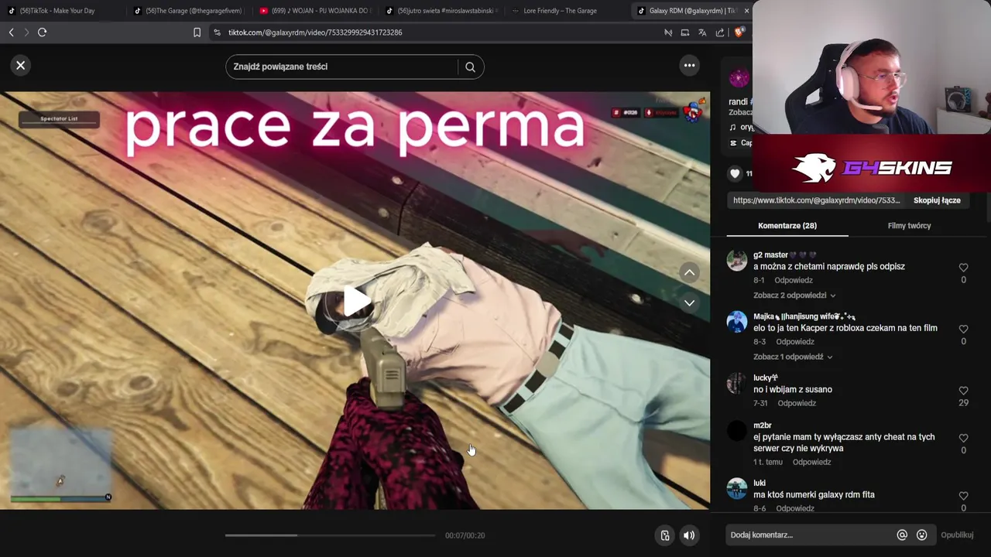Open the Brave shields lion icon

[739, 32]
